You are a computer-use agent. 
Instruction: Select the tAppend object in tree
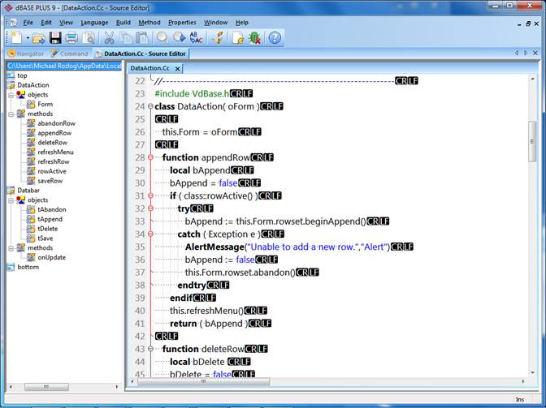(x=50, y=219)
